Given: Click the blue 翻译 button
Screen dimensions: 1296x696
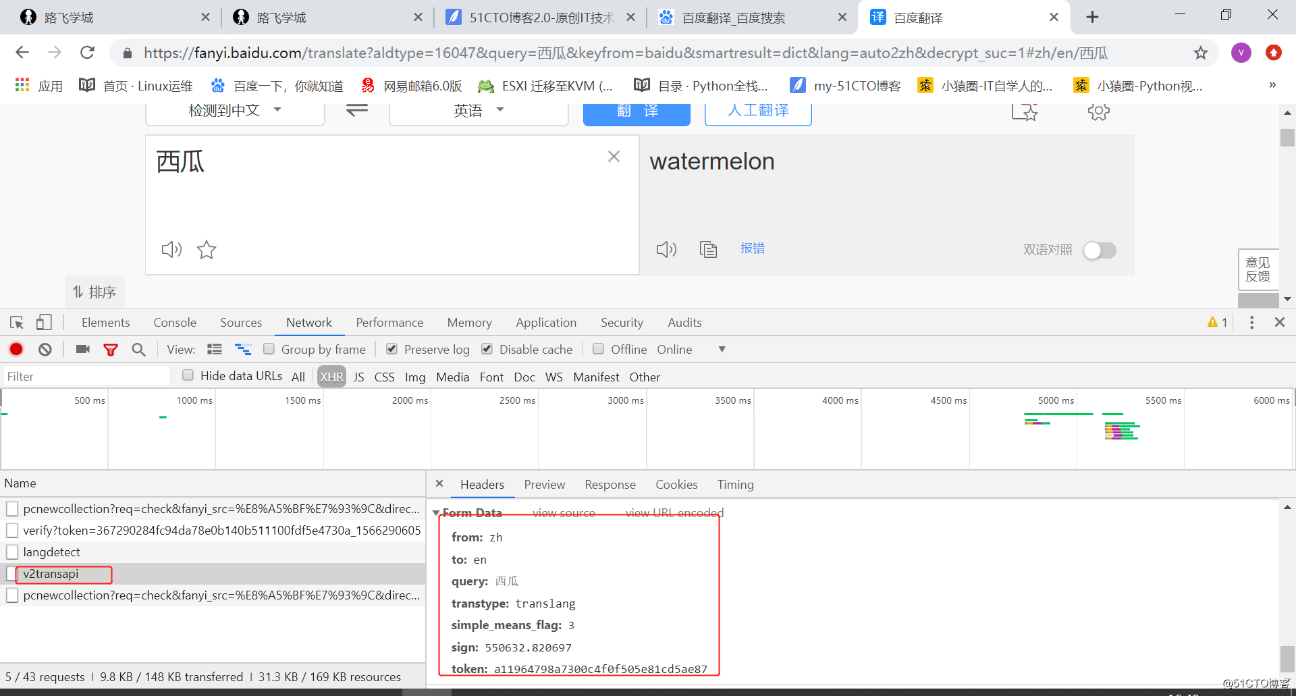Looking at the screenshot, I should (x=637, y=113).
